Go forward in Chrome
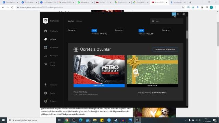Viewport: 219px width, 123px height. [x=8, y=8]
